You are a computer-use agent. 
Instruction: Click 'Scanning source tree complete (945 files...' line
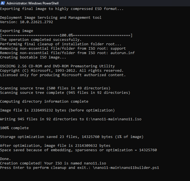(65, 93)
